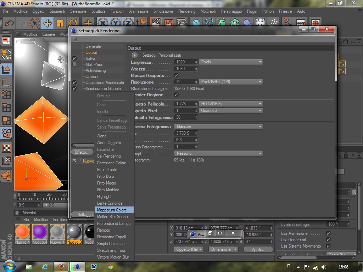Click the checkerboard Texture mode icon
The image size is (363, 272).
coord(6,148)
